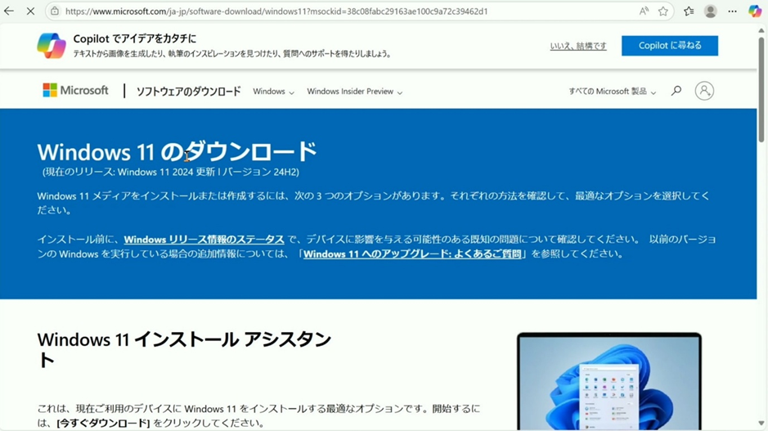Click the Microsoft account sign-in icon
The image size is (768, 431).
pyautogui.click(x=704, y=91)
